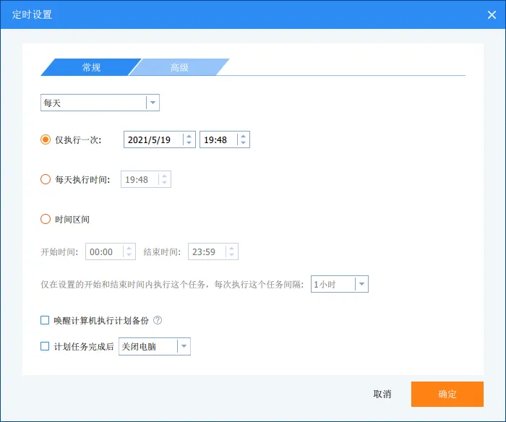Increase 开始时间 00:00 with up arrow
This screenshot has width=506, height=422.
point(129,248)
